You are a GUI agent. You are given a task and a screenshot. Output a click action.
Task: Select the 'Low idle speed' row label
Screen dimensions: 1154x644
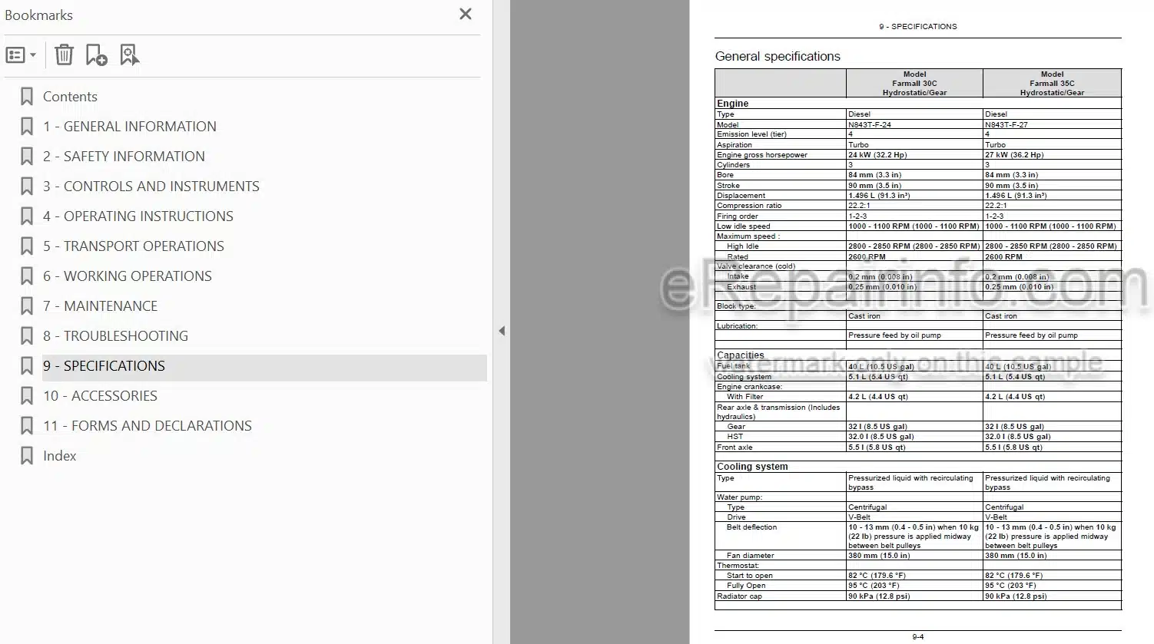[x=744, y=226]
